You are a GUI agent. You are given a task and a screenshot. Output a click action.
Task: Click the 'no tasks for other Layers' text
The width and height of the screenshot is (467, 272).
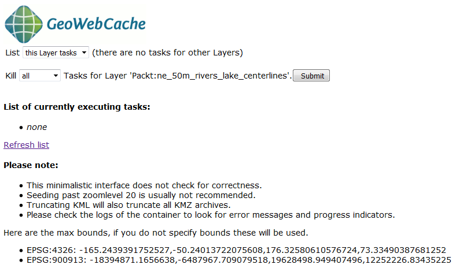pyautogui.click(x=167, y=53)
